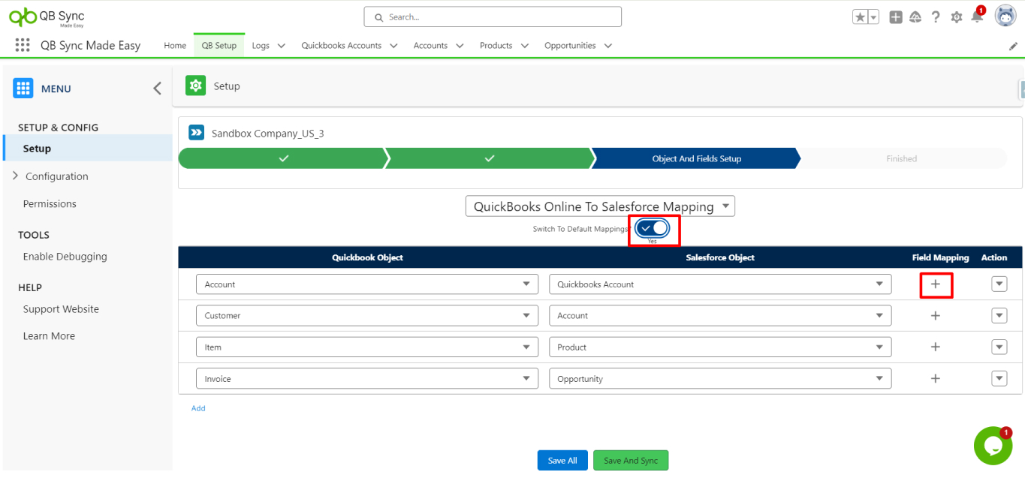Select the QB Setup tab

(219, 46)
